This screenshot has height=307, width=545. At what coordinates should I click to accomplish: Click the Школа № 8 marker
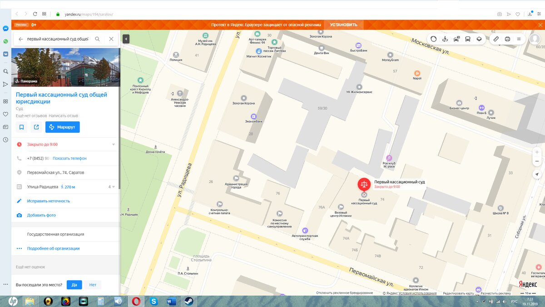500,208
